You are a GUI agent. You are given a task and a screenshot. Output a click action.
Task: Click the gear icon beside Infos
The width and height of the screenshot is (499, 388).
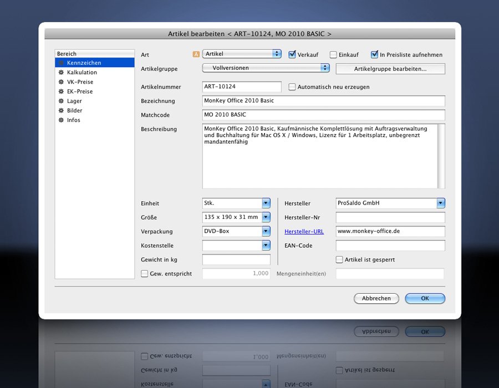point(61,120)
